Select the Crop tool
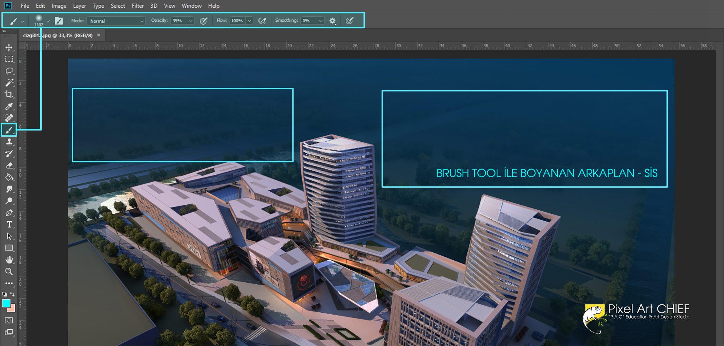 point(9,94)
